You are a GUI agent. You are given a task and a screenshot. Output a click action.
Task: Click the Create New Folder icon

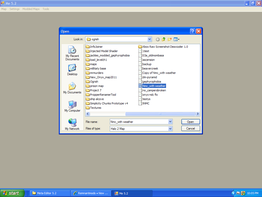coord(170,39)
